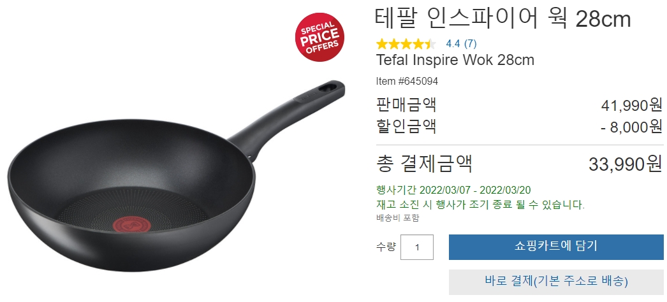Click 바로 결제(기본 주소로 배송) button
667x302 pixels.
[x=556, y=282]
